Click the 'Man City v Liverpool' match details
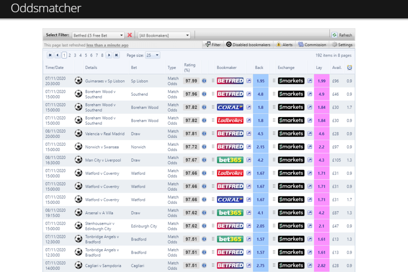Viewport: 408px width, 272px height. click(103, 160)
